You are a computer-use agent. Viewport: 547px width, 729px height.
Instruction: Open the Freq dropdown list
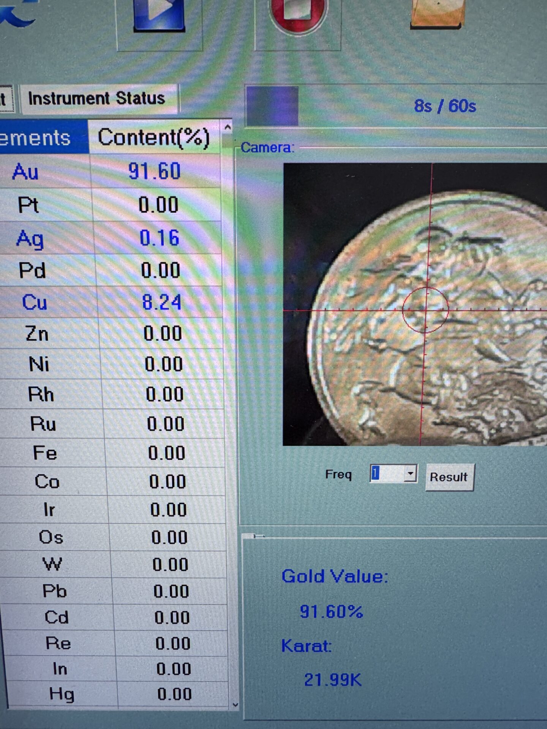point(410,473)
